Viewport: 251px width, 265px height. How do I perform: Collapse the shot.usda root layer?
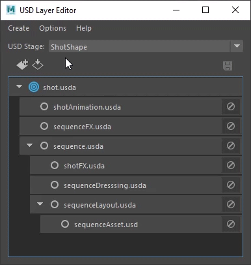19,87
